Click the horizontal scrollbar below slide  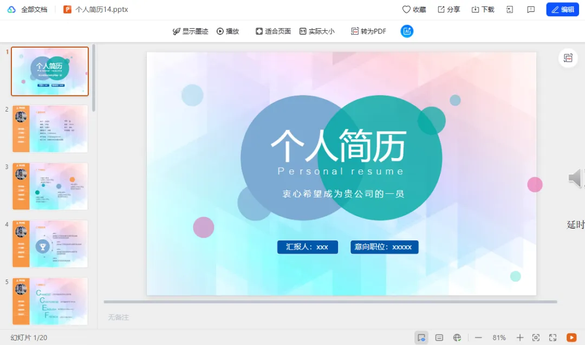coord(330,302)
